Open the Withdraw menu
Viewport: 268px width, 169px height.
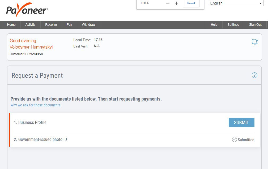(88, 25)
